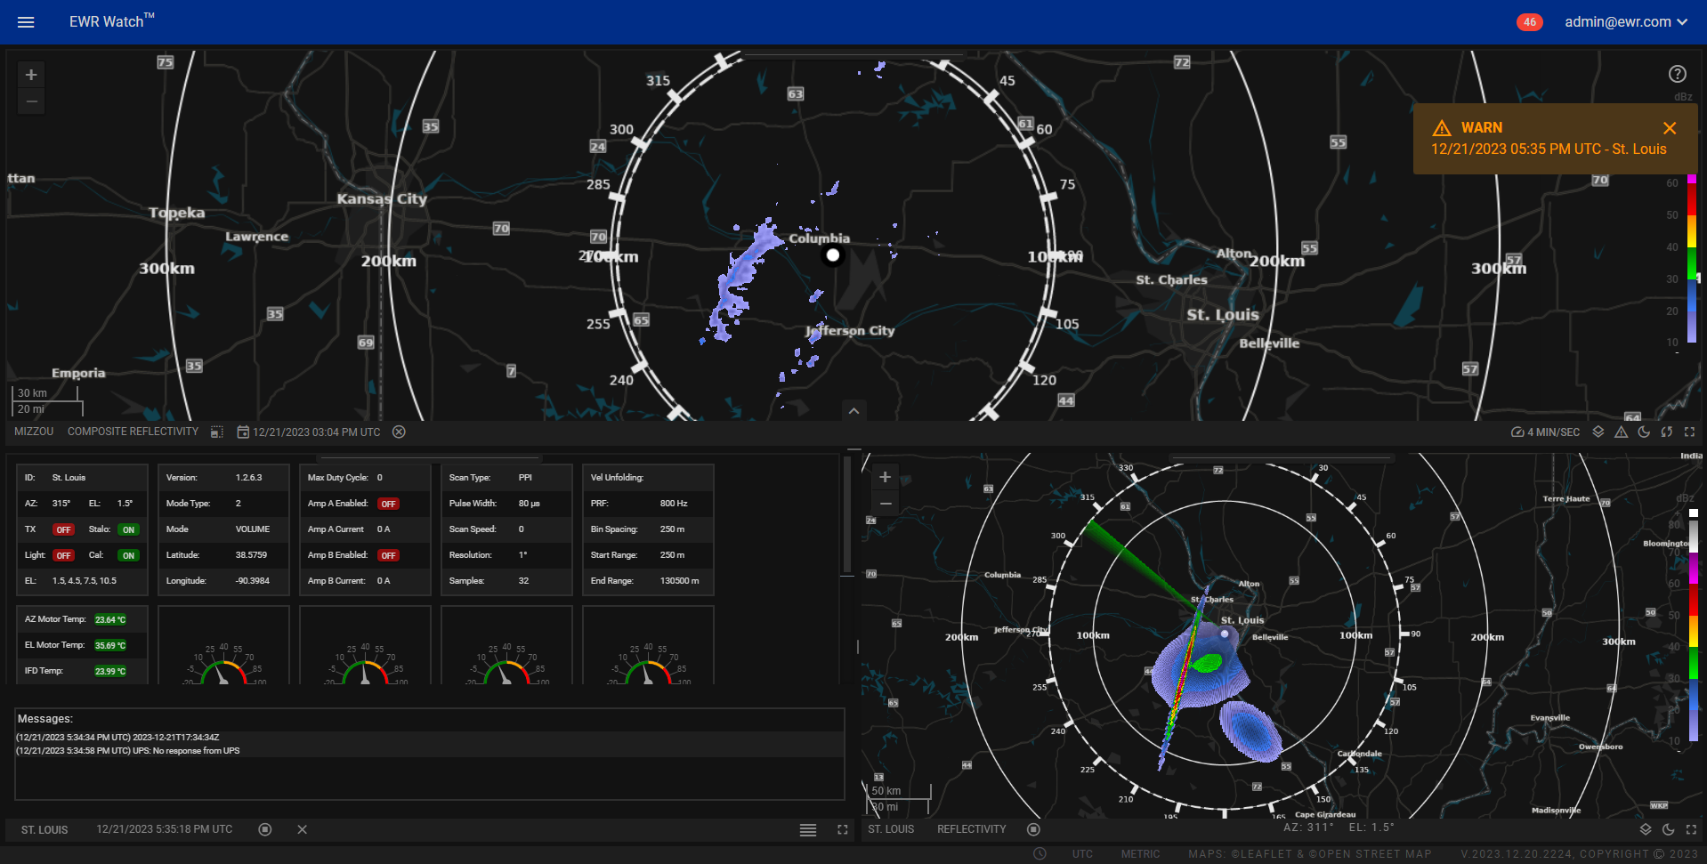Image resolution: width=1707 pixels, height=864 pixels.
Task: Click the first temperature gauge dial
Action: [x=223, y=663]
